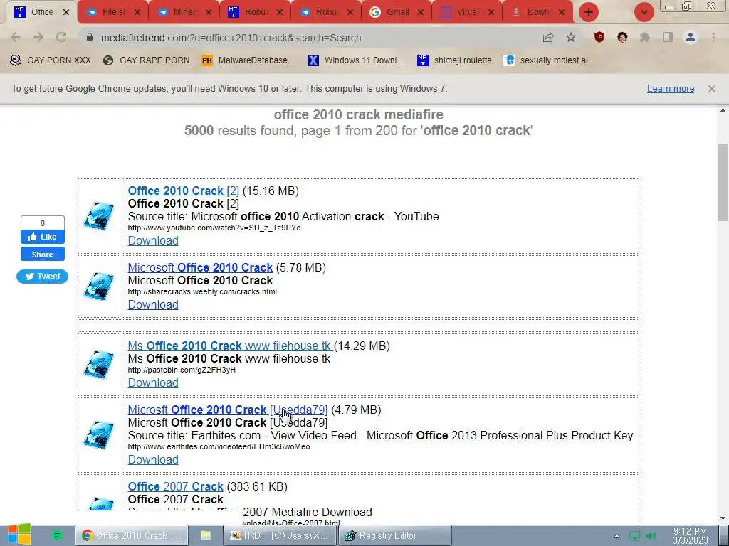This screenshot has width=729, height=546.
Task: Open a new tab with the plus button
Action: click(x=589, y=12)
